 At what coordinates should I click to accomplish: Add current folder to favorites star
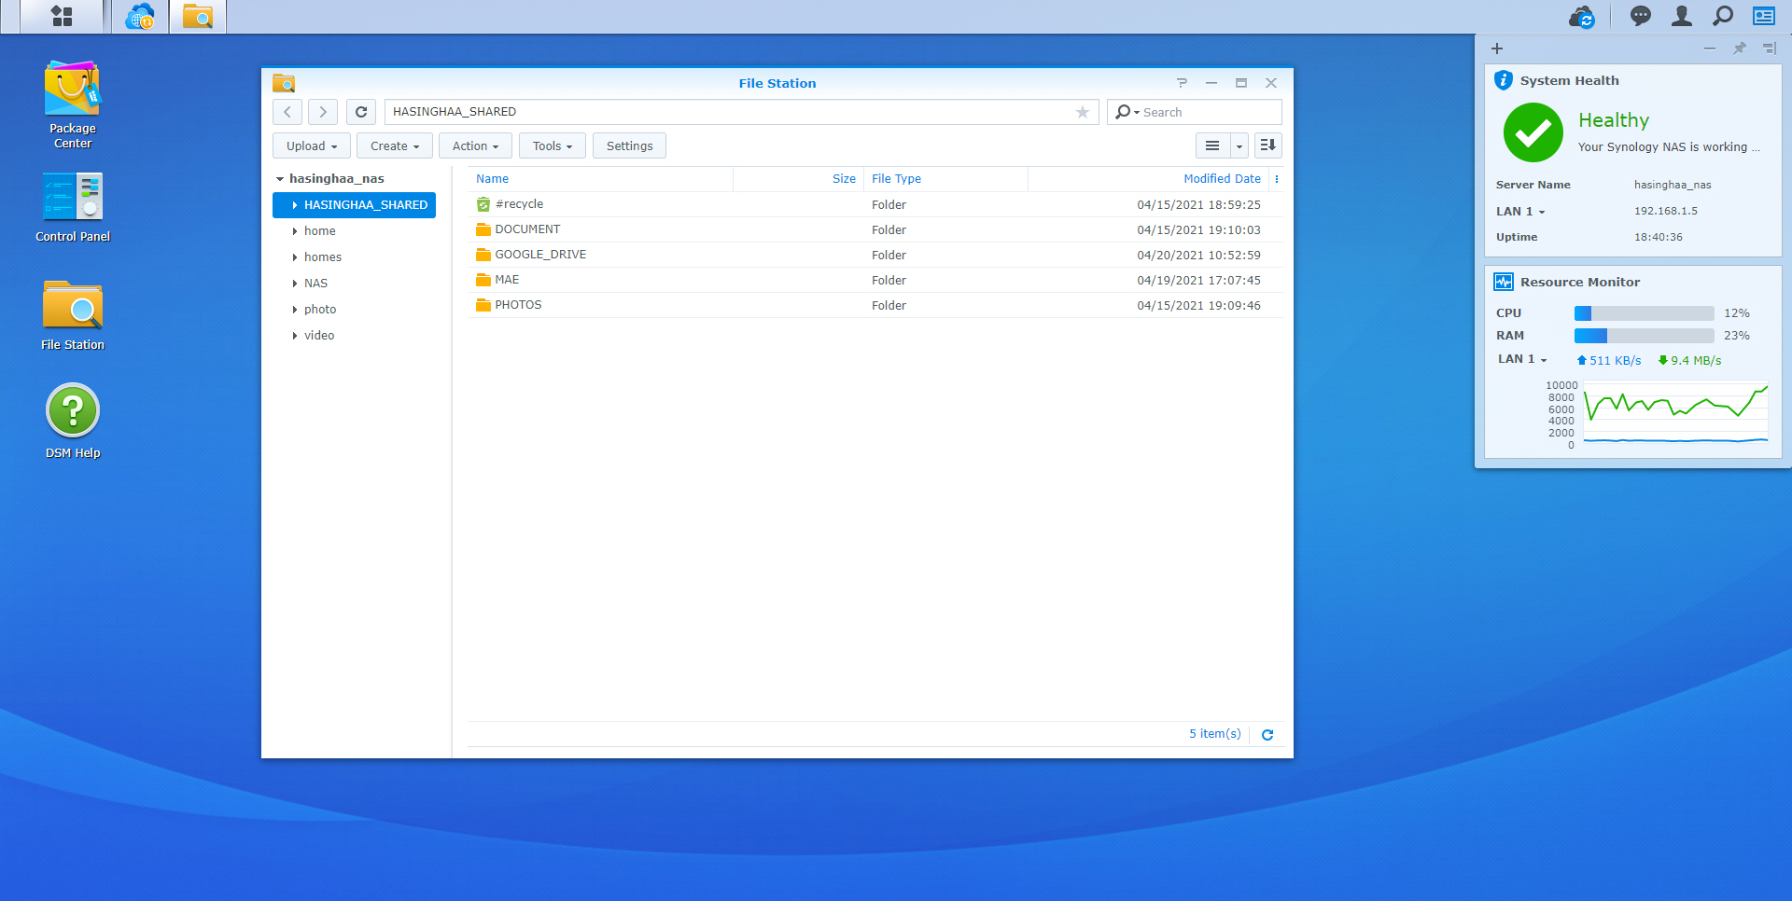tap(1083, 112)
